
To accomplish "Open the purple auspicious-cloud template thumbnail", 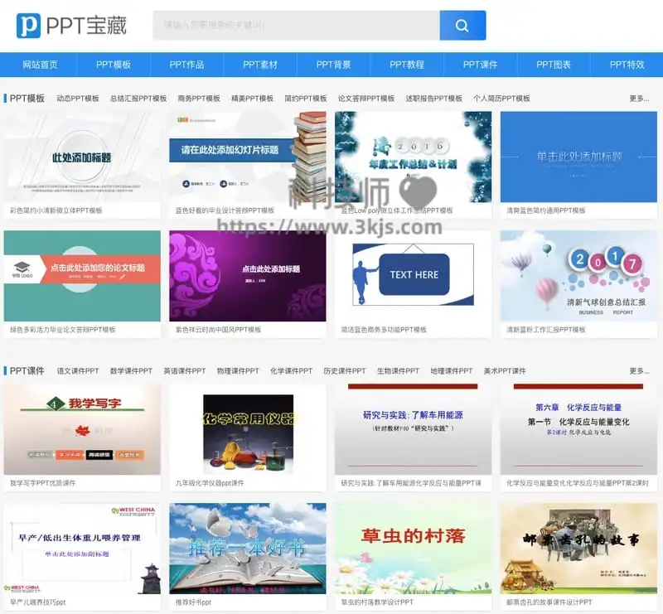I will coord(248,276).
